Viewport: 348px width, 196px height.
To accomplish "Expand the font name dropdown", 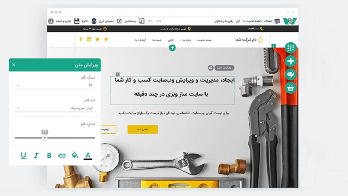I will [55, 108].
